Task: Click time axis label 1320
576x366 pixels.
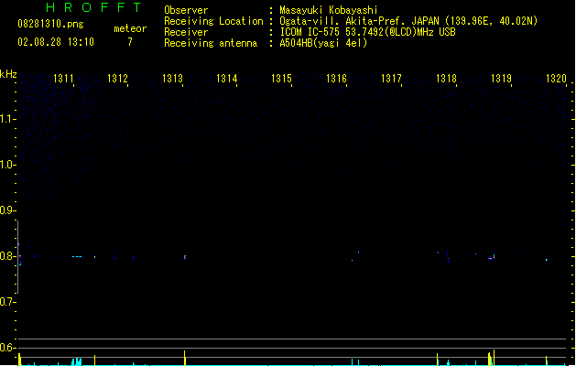Action: point(556,79)
